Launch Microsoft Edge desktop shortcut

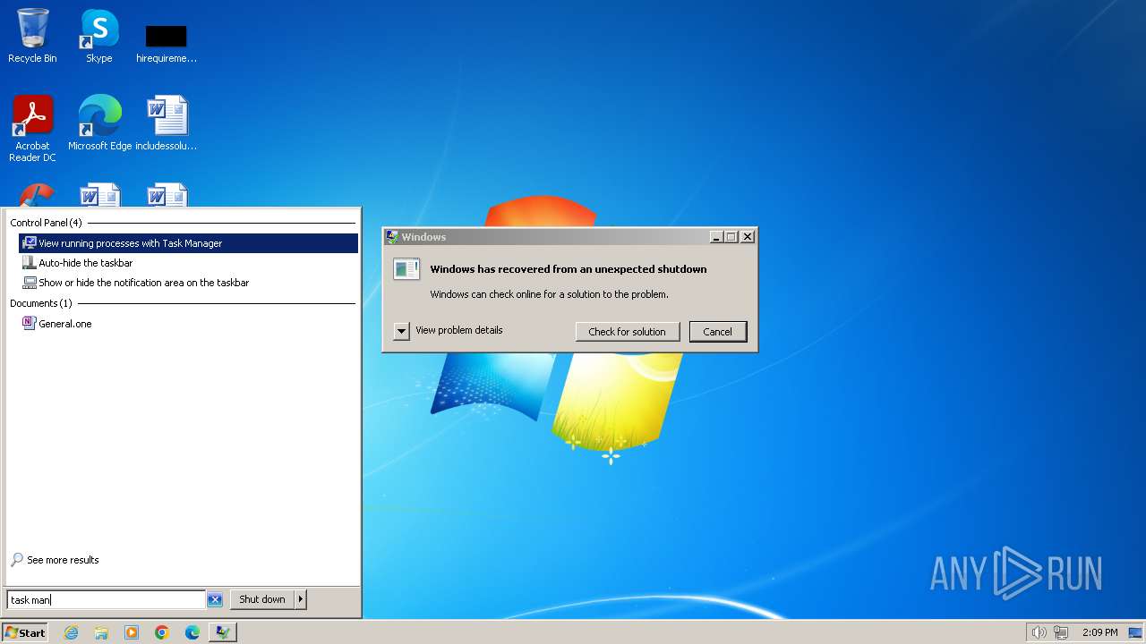coord(99,123)
